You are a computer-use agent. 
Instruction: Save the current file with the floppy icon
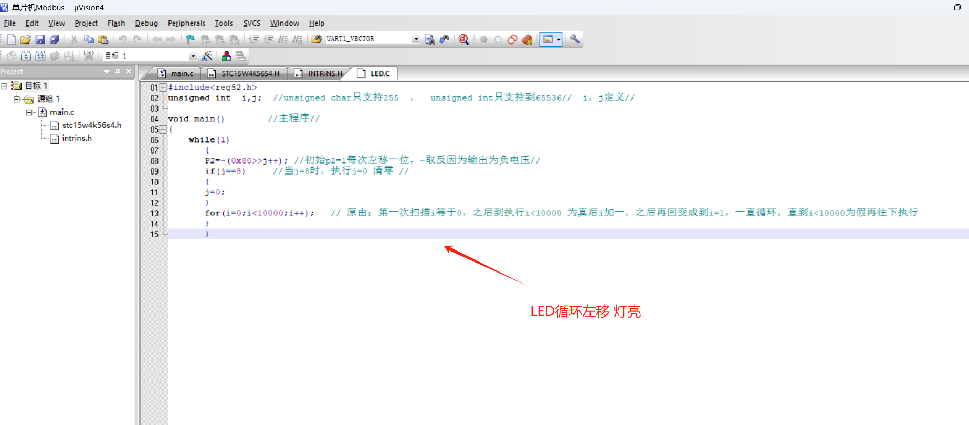40,39
